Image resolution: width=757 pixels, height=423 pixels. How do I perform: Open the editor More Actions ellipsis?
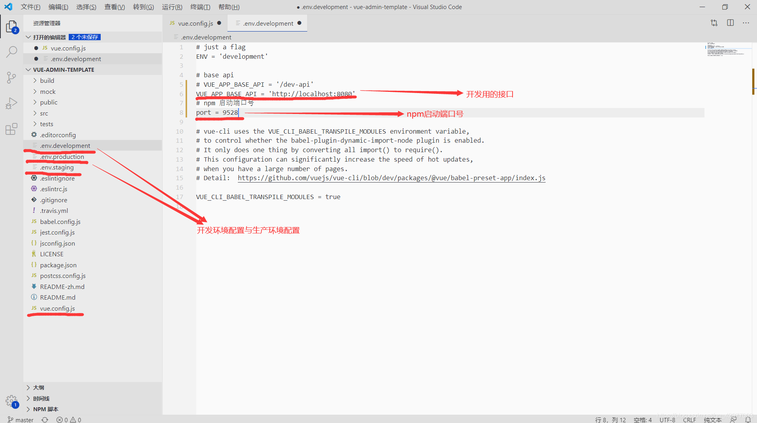[x=746, y=23]
